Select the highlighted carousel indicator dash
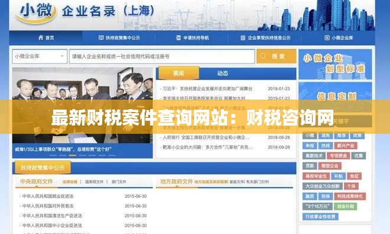 (72, 156)
